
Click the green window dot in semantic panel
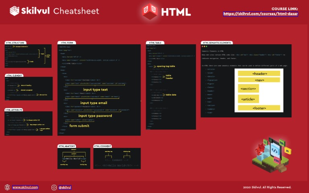[x=206, y=47]
